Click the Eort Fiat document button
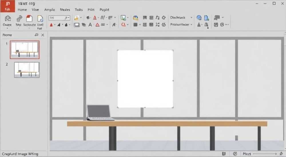 [x=40, y=22]
